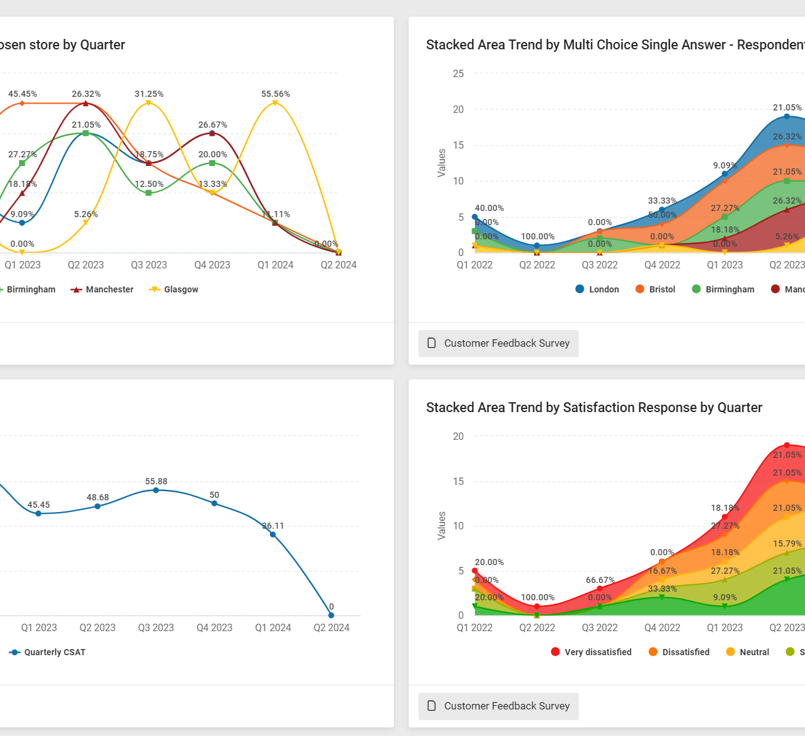Click the Glasgow yellow triangle legend marker
Viewport: 805px width, 736px height.
[155, 289]
